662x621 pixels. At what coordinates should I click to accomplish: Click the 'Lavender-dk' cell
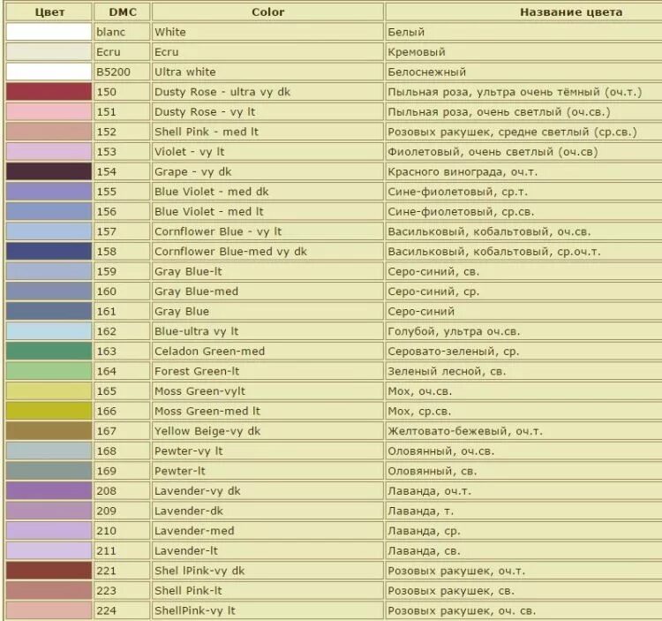(267, 511)
